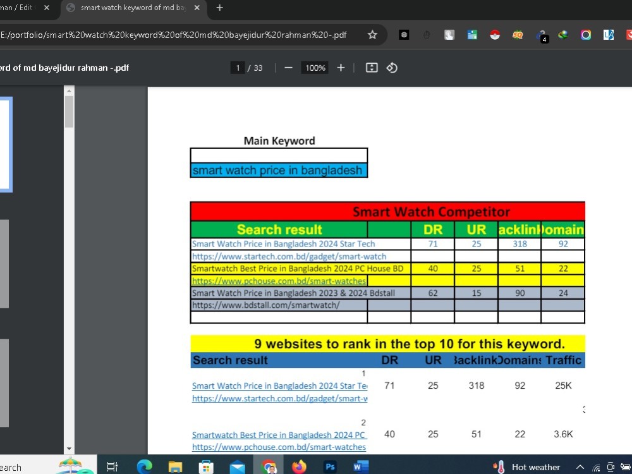The height and width of the screenshot is (474, 632).
Task: Click traffic value 3.6K
Action: (x=563, y=435)
